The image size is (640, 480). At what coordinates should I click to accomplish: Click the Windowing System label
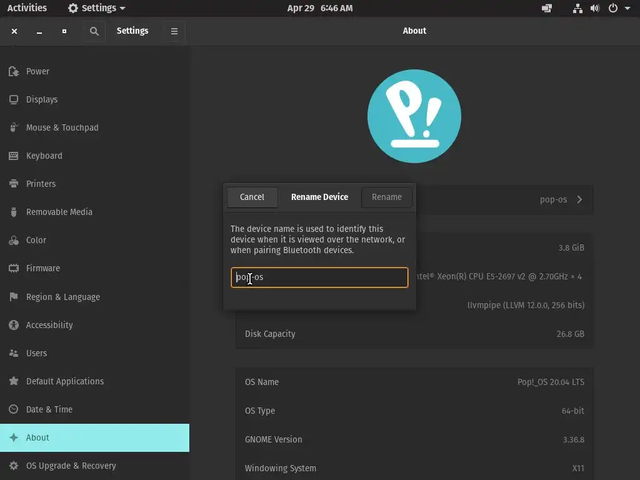coord(281,468)
